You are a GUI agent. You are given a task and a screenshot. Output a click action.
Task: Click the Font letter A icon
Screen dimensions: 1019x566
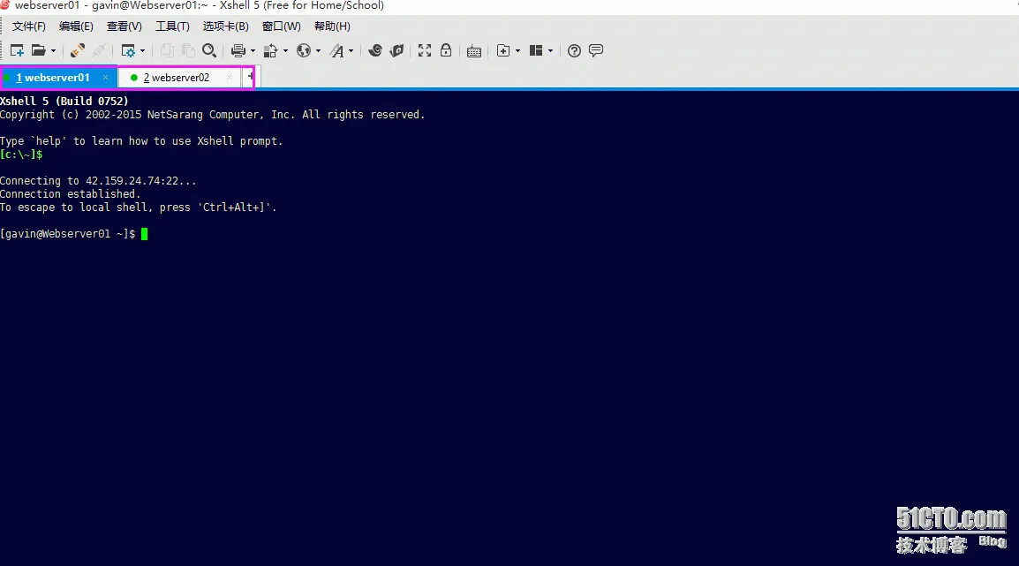point(336,50)
